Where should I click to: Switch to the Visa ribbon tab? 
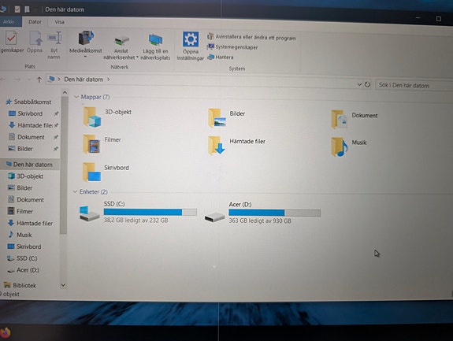(x=60, y=22)
